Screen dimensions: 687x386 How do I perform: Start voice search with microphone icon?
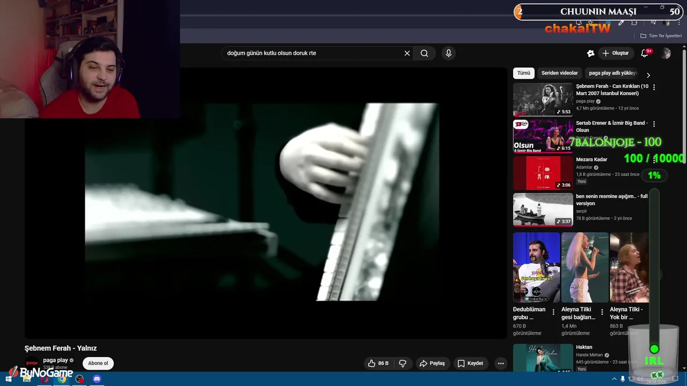[449, 53]
